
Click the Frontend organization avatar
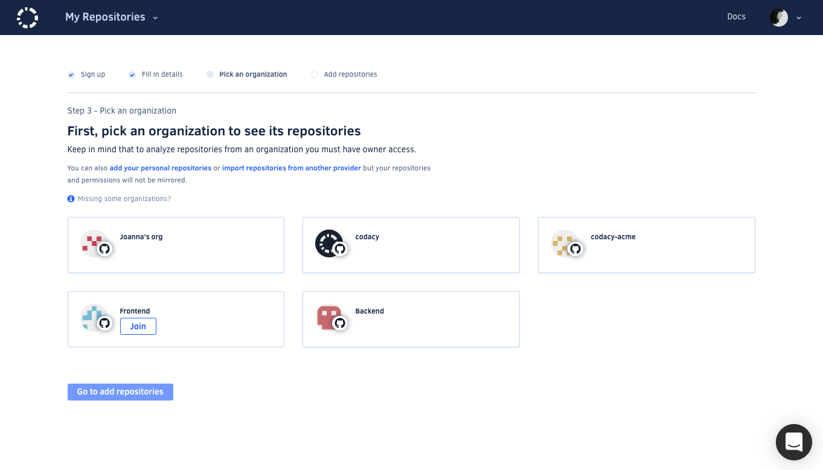coord(95,318)
